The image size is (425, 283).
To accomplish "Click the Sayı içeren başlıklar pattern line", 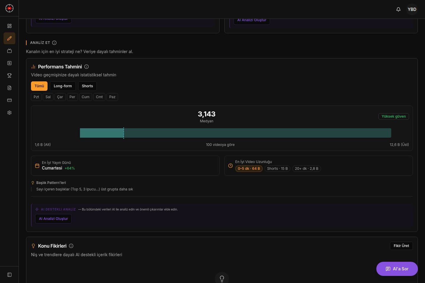I will pos(85,189).
